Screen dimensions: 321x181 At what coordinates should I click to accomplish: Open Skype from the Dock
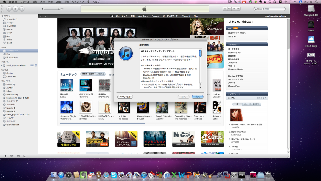coord(114,175)
